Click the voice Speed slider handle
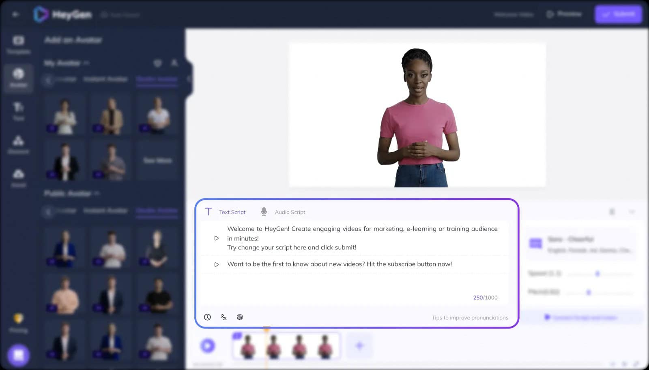 pyautogui.click(x=597, y=274)
